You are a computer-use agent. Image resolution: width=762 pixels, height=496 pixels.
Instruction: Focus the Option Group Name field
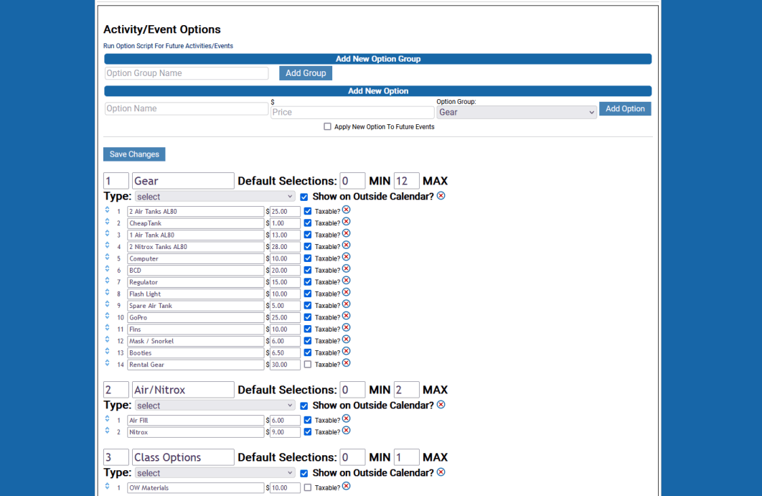(186, 73)
